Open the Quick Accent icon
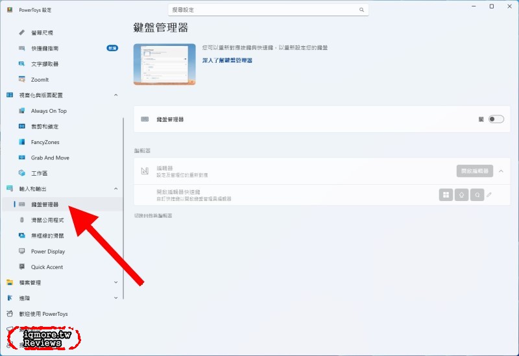 [22, 267]
